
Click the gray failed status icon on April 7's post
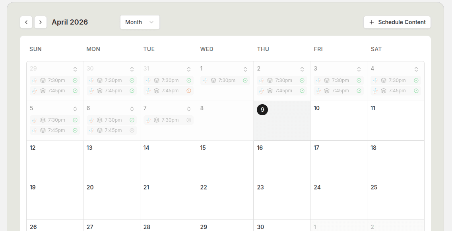tap(188, 120)
